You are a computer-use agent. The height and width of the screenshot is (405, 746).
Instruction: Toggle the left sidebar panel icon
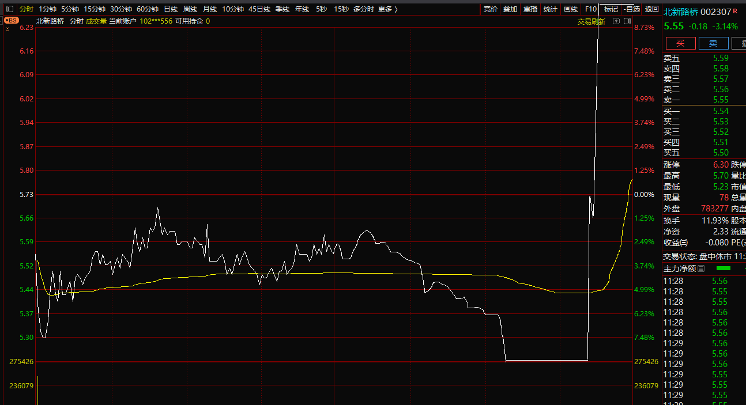pyautogui.click(x=9, y=9)
